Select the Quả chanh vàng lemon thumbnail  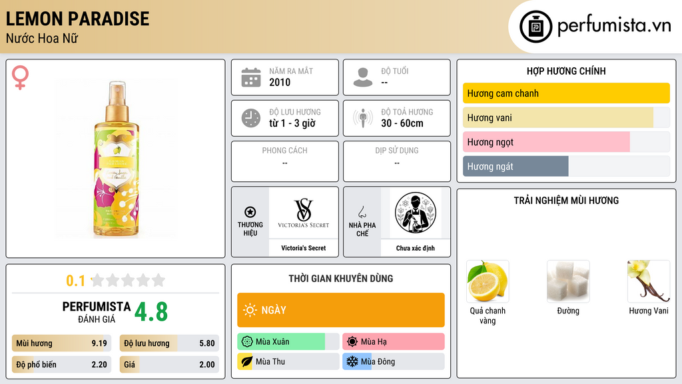click(488, 281)
